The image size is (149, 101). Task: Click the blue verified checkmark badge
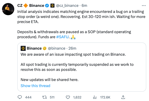(47, 6)
